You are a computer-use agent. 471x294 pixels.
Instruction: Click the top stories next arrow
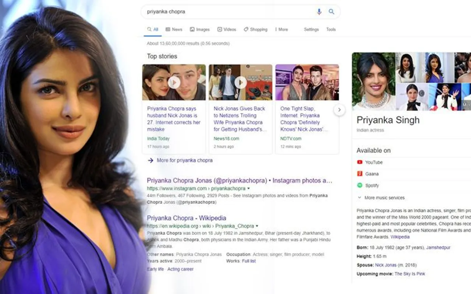tap(339, 109)
